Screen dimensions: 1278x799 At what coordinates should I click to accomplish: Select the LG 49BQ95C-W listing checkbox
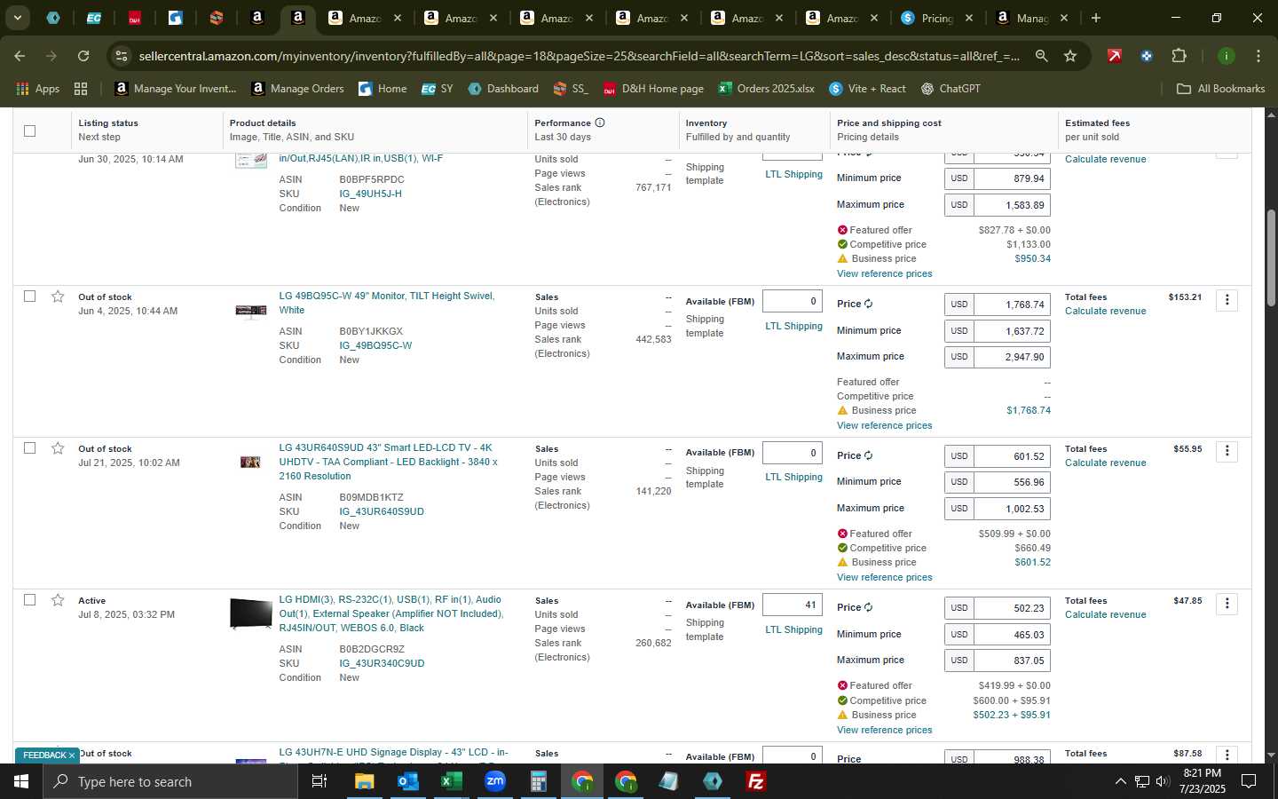coord(29,296)
